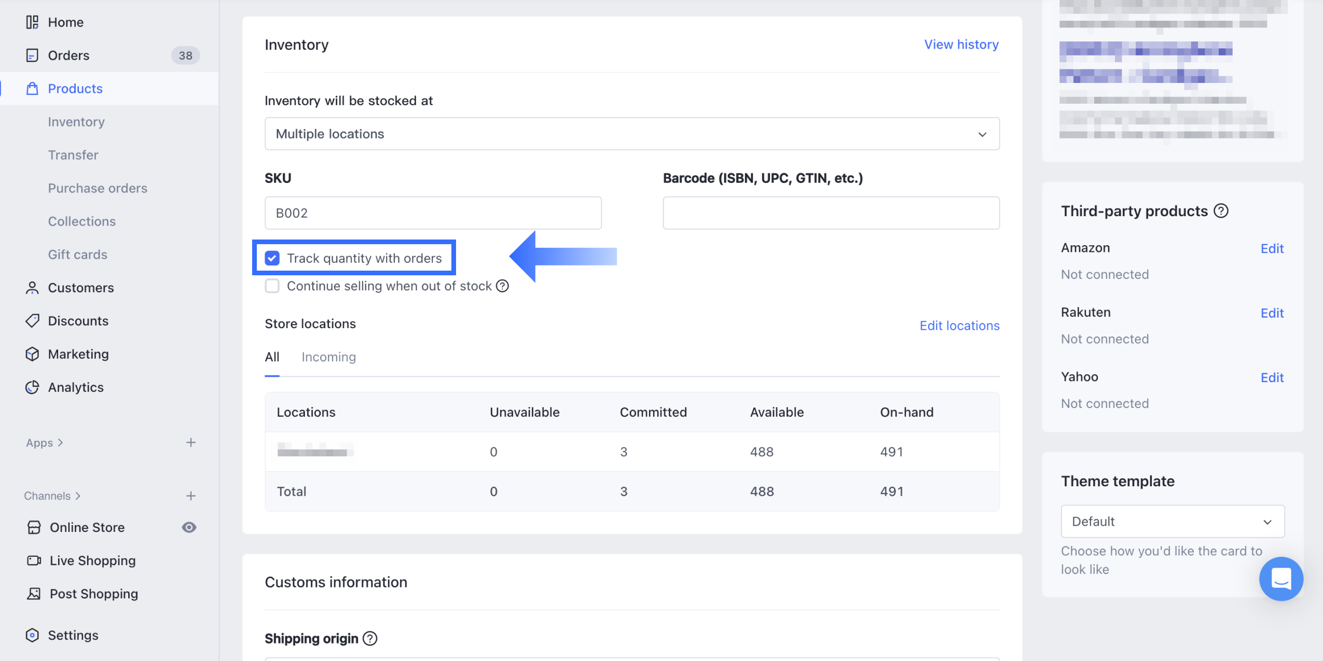Open the Multiple locations dropdown
This screenshot has width=1323, height=661.
pyautogui.click(x=631, y=134)
